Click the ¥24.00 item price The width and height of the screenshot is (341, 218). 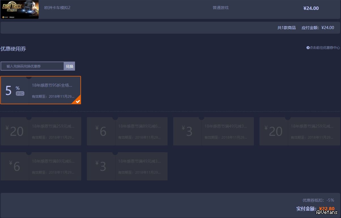point(311,8)
